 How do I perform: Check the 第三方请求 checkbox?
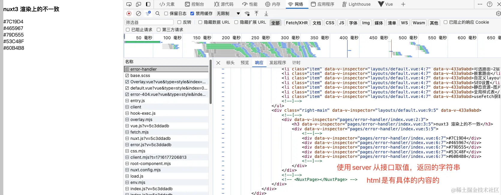tap(159, 30)
